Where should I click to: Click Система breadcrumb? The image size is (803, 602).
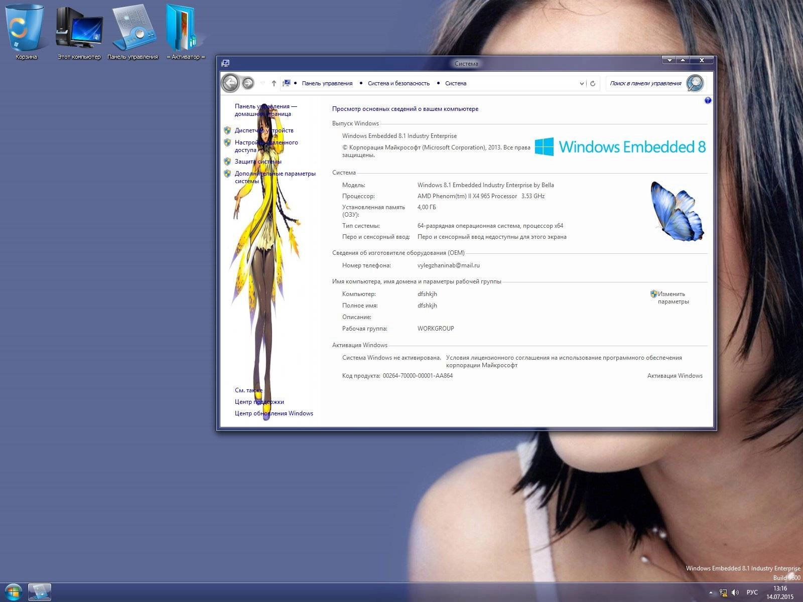456,83
